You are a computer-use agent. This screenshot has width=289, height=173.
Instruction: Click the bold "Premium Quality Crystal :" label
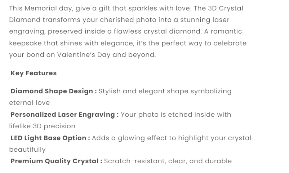[57, 161]
